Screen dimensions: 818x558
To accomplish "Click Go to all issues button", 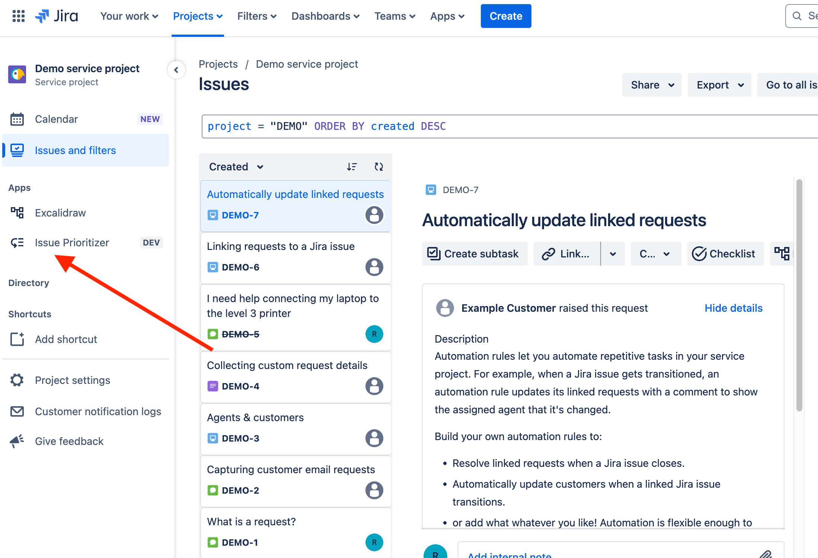I will pos(787,85).
